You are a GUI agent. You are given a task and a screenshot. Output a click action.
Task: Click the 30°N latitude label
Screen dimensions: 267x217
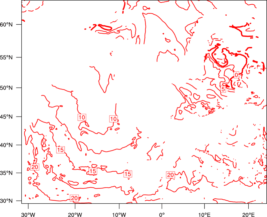point(6,201)
